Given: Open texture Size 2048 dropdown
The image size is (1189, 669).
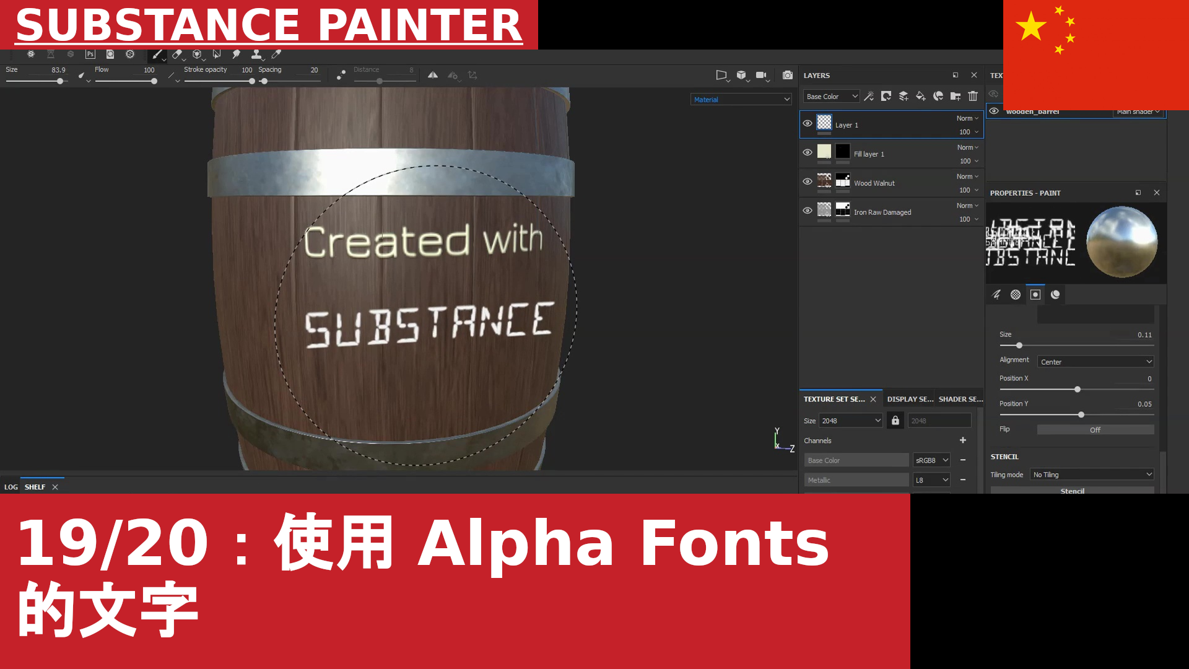Looking at the screenshot, I should 851,421.
